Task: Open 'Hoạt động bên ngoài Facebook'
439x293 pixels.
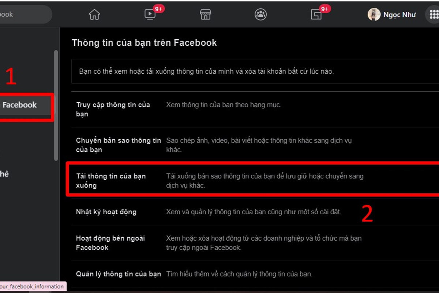Action: click(255, 243)
